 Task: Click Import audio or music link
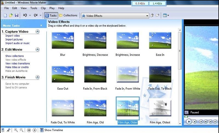18,43
